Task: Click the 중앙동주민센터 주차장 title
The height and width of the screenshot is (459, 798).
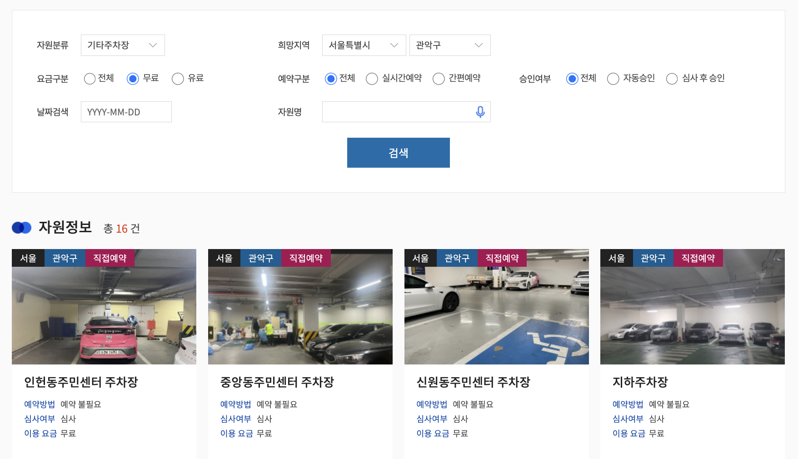Action: click(x=277, y=382)
